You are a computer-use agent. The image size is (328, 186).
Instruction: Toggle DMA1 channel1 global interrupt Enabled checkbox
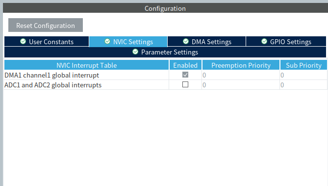pos(185,75)
